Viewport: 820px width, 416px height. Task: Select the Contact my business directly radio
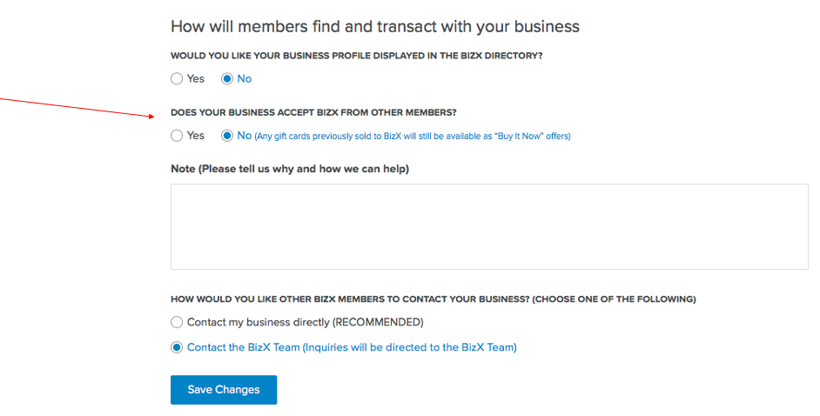tap(177, 322)
